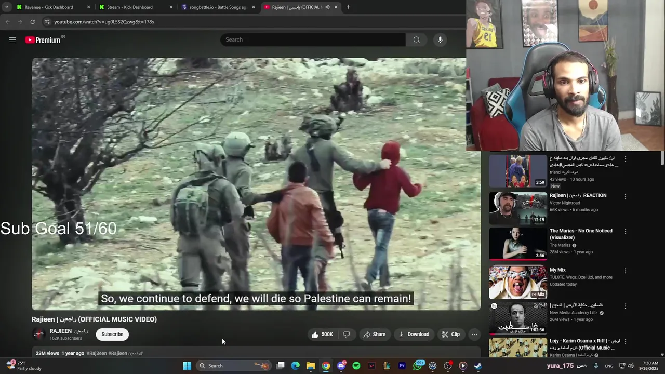Viewport: 665px width, 374px height.
Task: Open the Windows Start menu
Action: click(187, 366)
